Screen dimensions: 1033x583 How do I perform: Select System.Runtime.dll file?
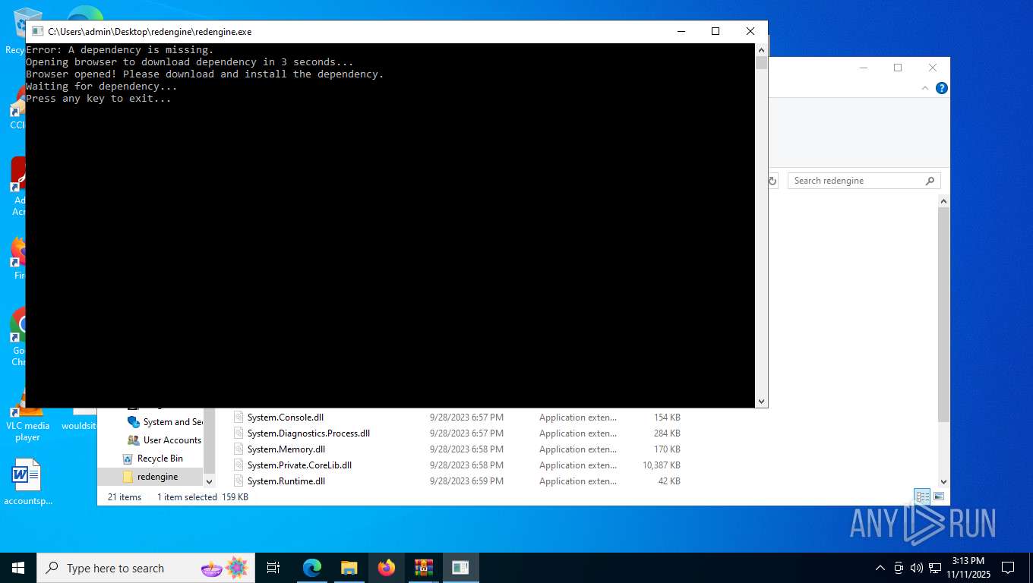pos(286,481)
